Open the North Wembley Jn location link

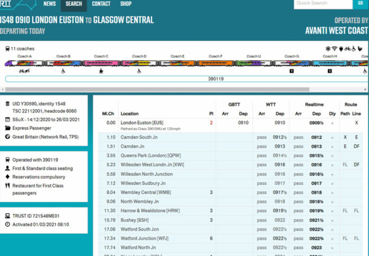click(139, 201)
